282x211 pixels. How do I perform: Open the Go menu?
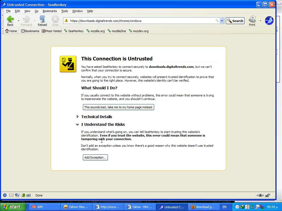(x=37, y=11)
